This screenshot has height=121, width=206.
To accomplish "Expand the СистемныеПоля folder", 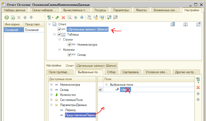I will 51,100.
